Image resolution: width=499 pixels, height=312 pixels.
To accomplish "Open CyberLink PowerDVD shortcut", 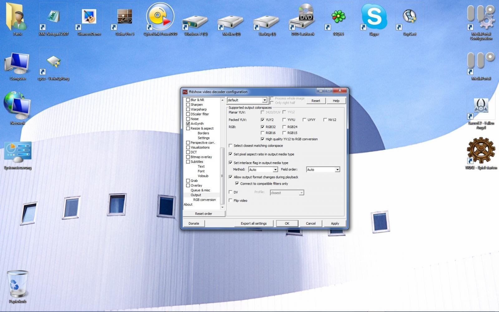I will click(160, 19).
